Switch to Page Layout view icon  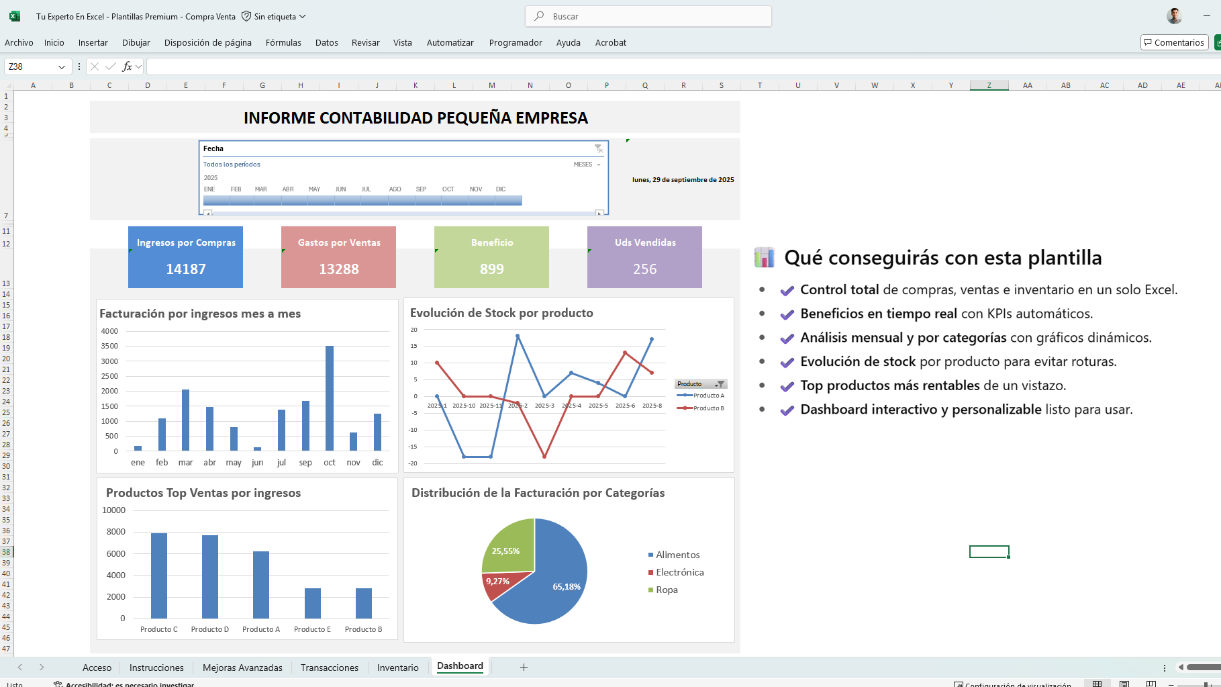pos(1124,684)
